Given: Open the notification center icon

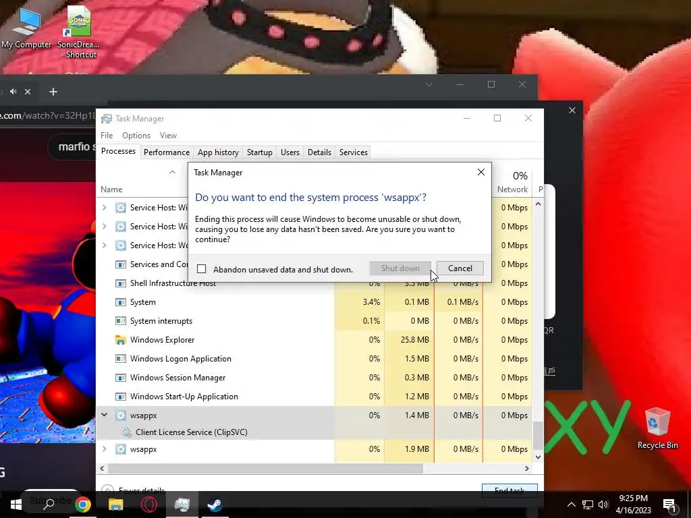Looking at the screenshot, I should [669, 505].
